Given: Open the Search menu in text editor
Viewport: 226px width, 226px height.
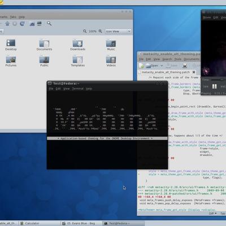Looking at the screenshot, I should coord(167,59).
